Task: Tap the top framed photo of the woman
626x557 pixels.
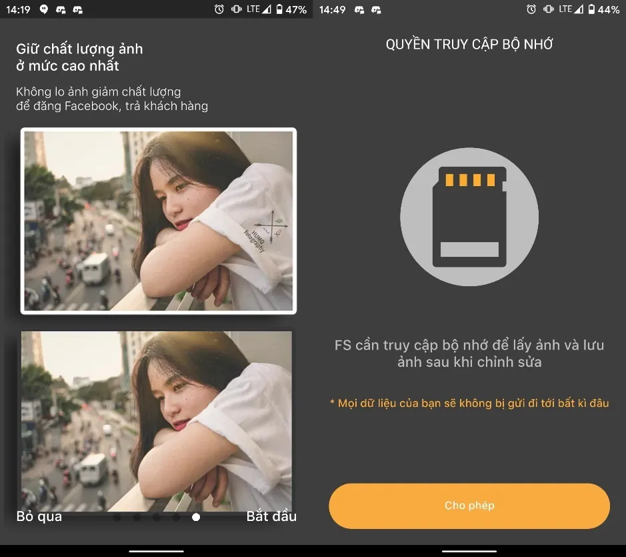Action: 157,220
